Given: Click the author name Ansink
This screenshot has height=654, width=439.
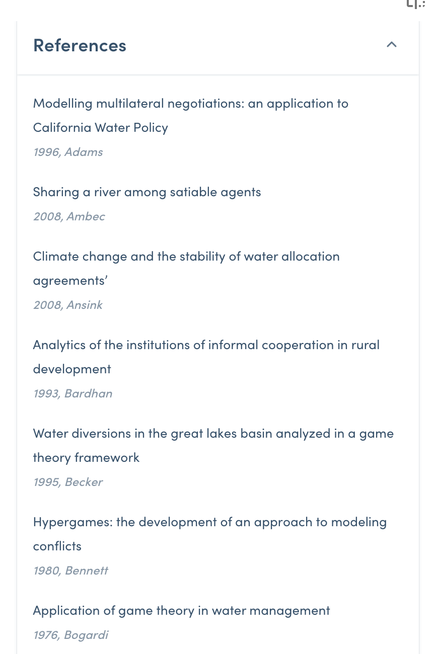Looking at the screenshot, I should coord(84,305).
